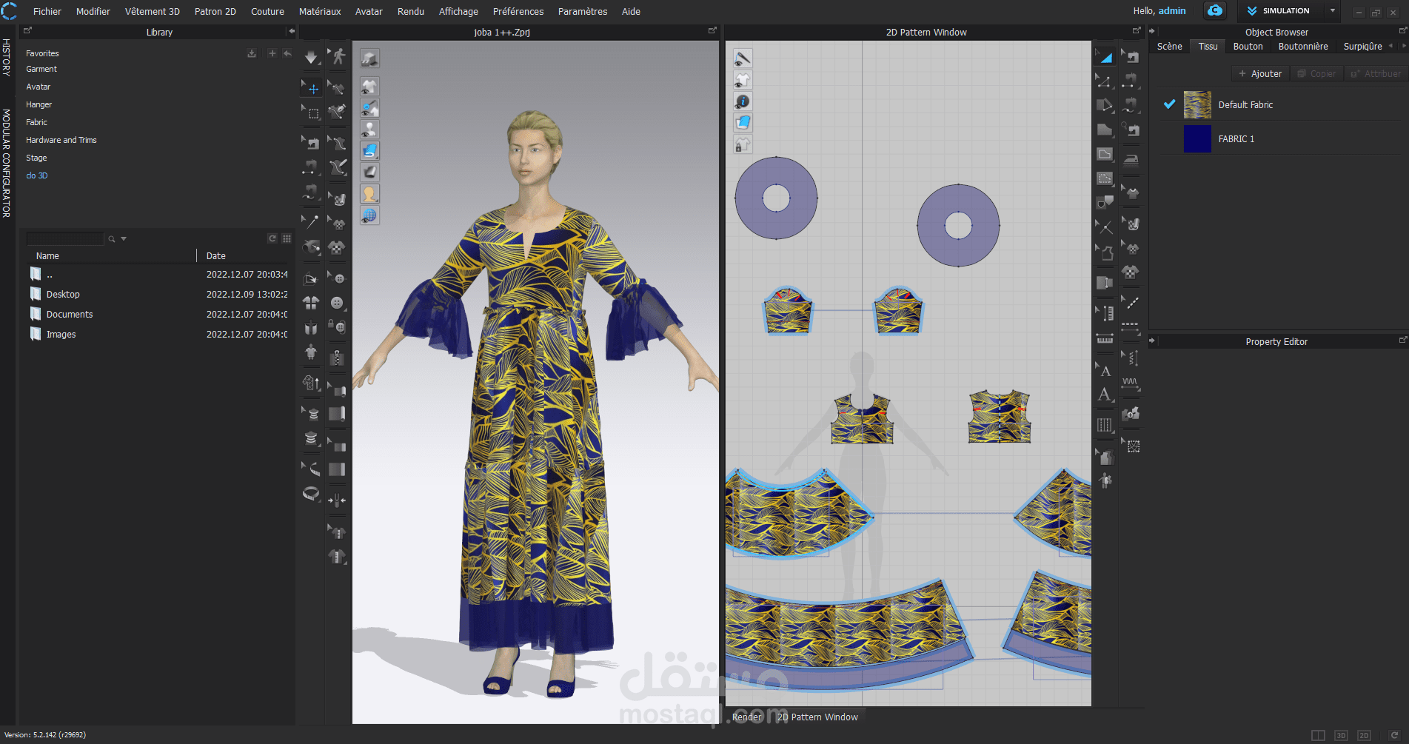
Task: Open the Couture menu
Action: 267,11
